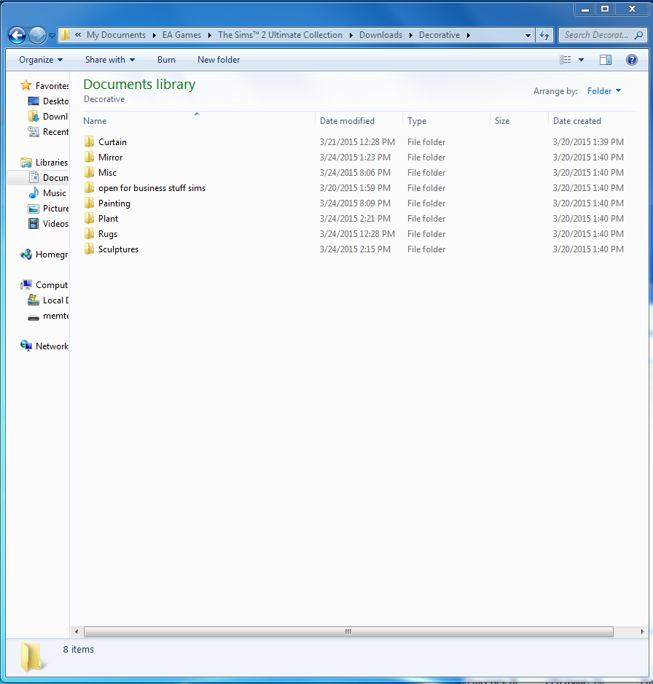Open the Share with dropdown

pos(109,60)
